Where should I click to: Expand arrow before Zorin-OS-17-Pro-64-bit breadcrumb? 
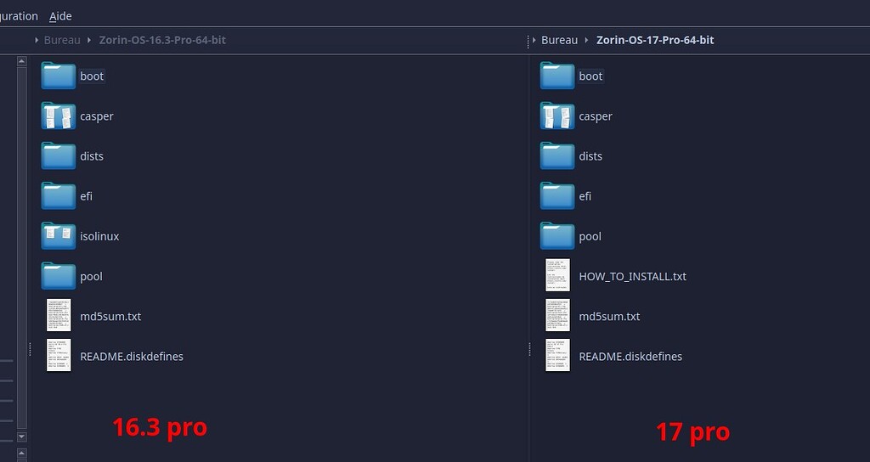click(586, 40)
